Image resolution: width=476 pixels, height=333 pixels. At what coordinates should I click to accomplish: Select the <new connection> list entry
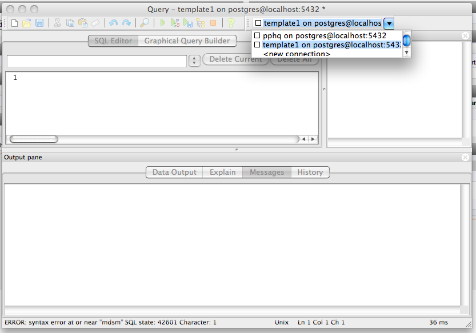pos(296,54)
